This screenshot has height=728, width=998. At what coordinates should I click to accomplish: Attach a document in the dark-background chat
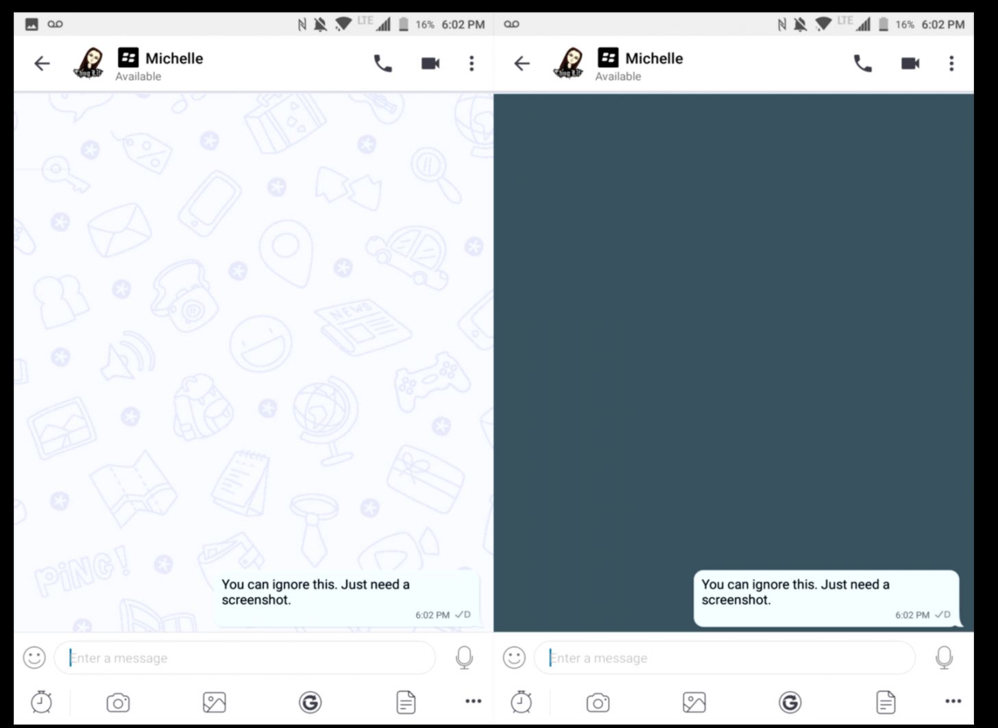(886, 703)
